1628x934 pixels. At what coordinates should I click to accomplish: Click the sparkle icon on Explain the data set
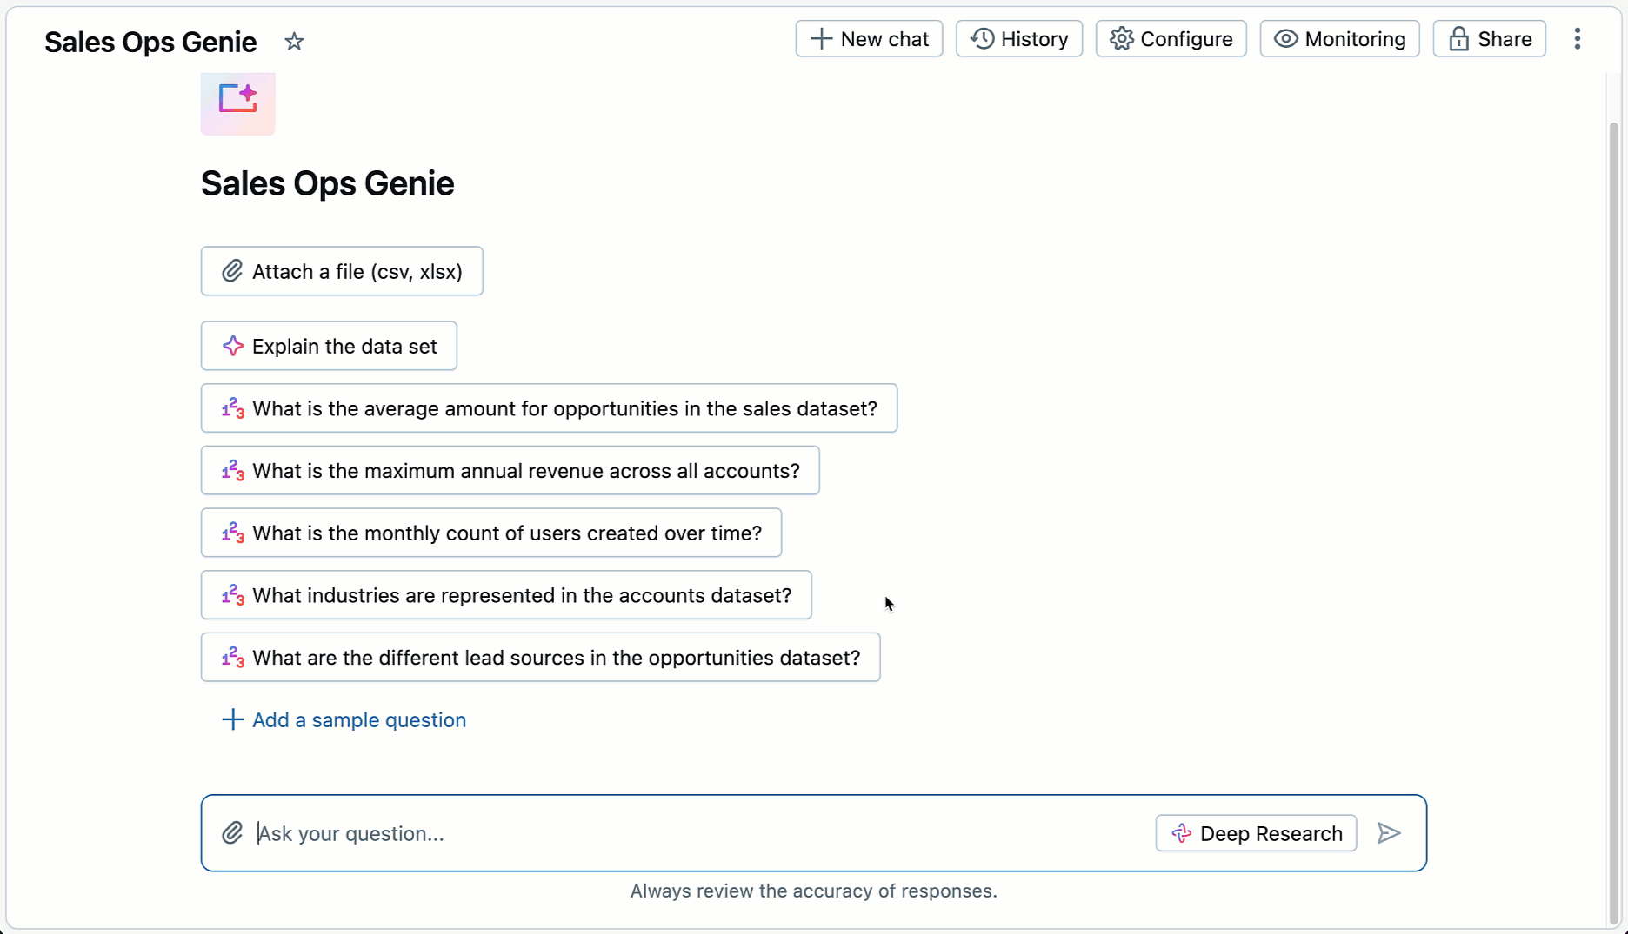pos(232,346)
